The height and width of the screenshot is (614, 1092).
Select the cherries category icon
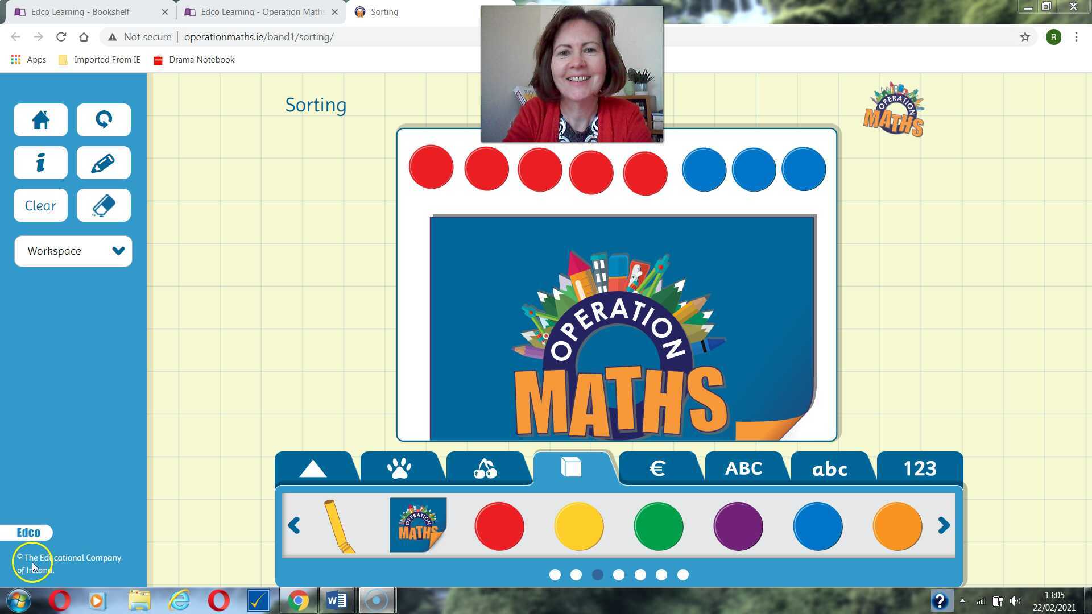coord(486,468)
